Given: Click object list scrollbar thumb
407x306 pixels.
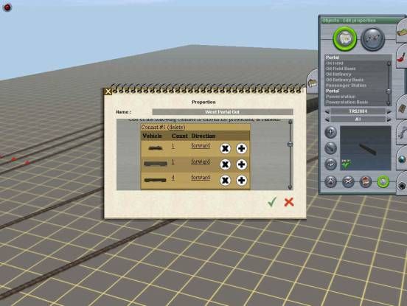Looking at the screenshot, I should (389, 91).
